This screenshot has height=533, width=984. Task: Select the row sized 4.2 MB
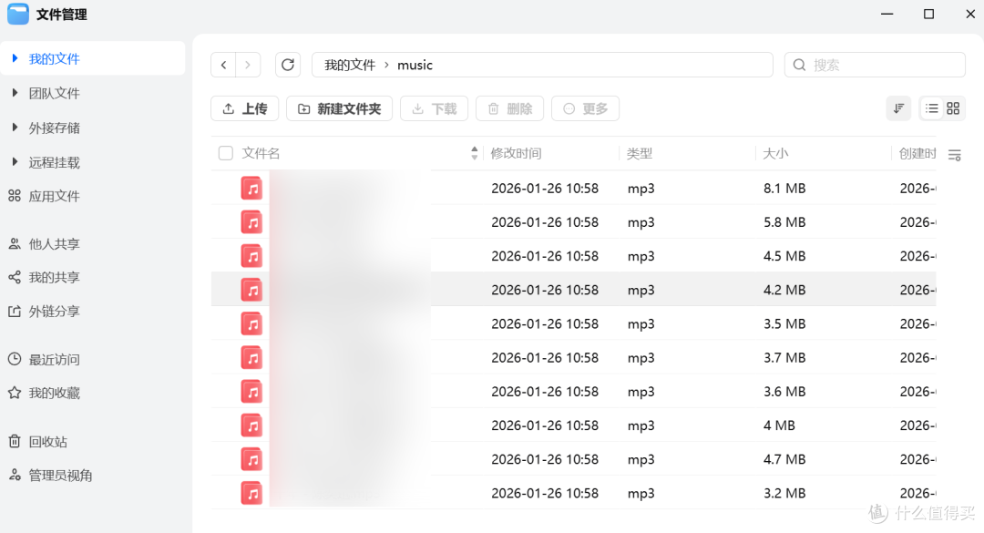pyautogui.click(x=574, y=290)
